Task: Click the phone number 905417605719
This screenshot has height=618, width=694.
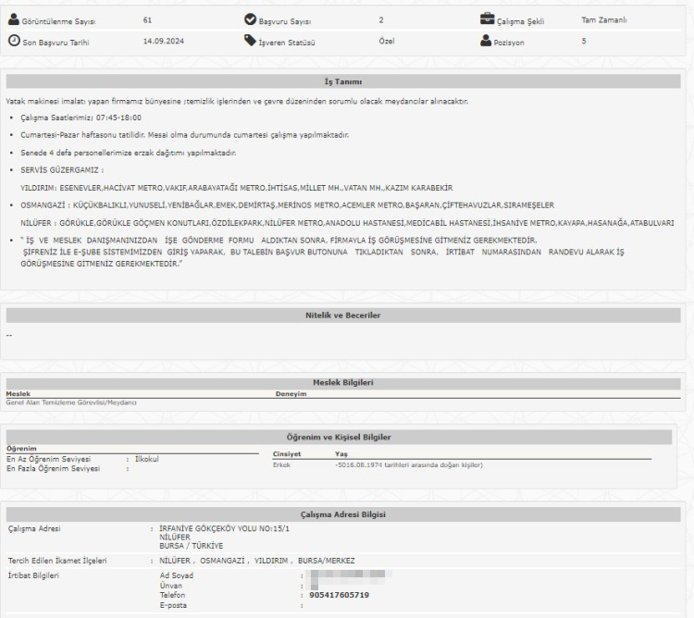Action: 341,595
